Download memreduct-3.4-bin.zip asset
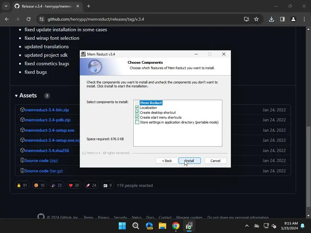Screen dimensions: 311x233 pyautogui.click(x=47, y=110)
